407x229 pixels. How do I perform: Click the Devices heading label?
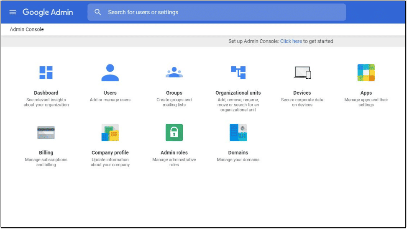302,93
